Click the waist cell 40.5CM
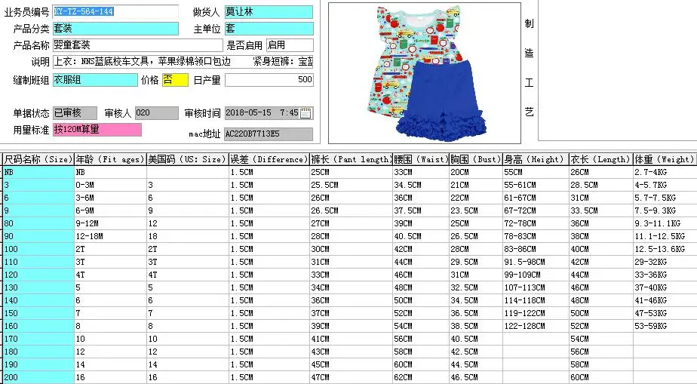The image size is (697, 384). (x=420, y=236)
